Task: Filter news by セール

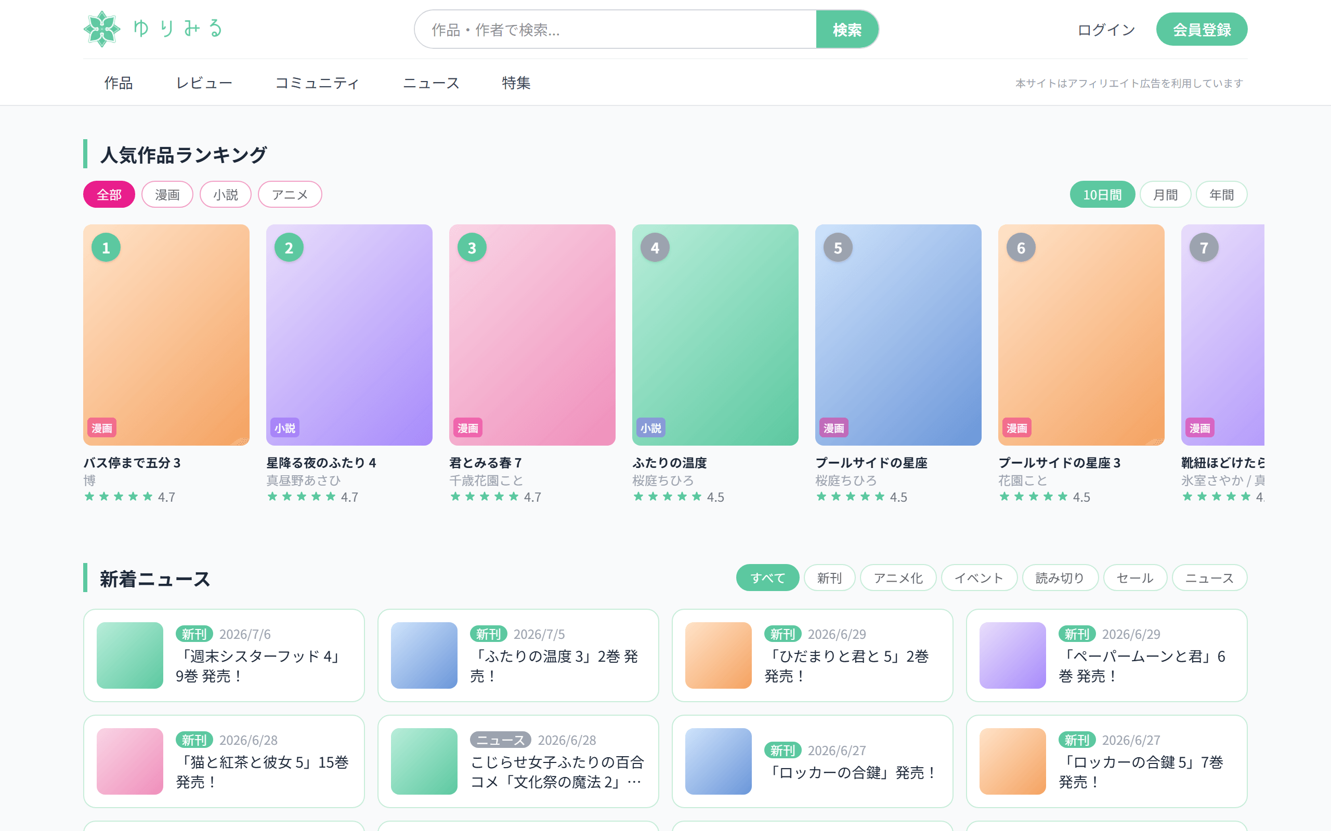Action: [1134, 578]
